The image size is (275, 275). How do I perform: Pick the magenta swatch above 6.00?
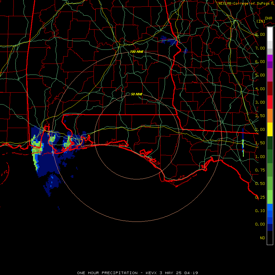[270, 58]
